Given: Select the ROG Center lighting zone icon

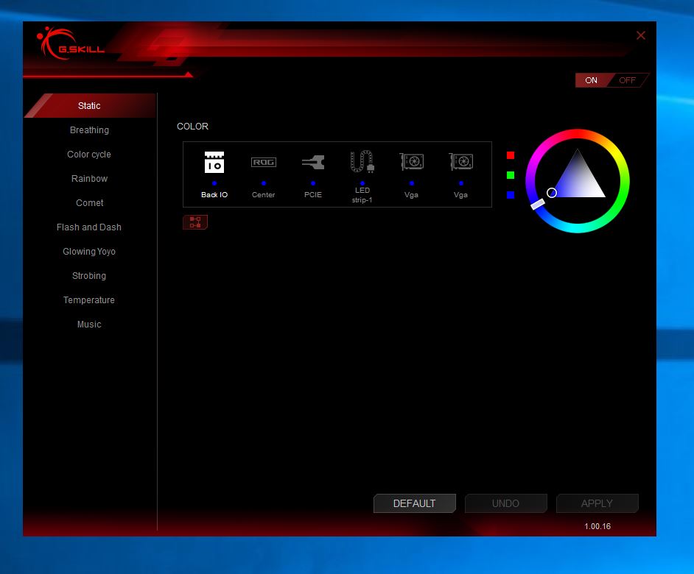Looking at the screenshot, I should pyautogui.click(x=263, y=163).
